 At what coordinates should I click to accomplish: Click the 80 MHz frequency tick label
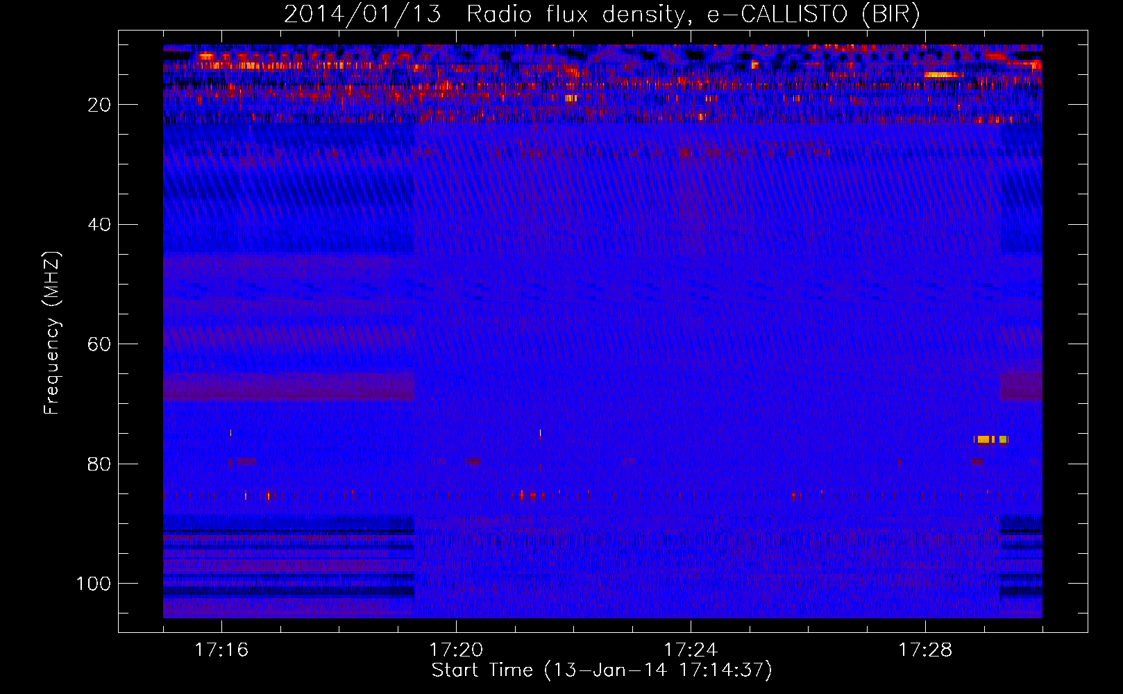click(x=99, y=464)
